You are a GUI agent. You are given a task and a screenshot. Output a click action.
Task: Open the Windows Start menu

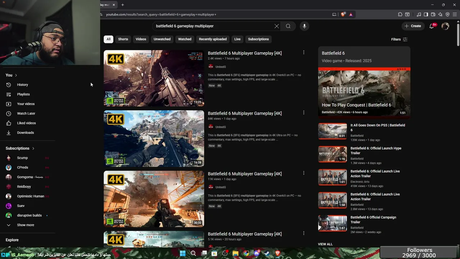point(183,253)
